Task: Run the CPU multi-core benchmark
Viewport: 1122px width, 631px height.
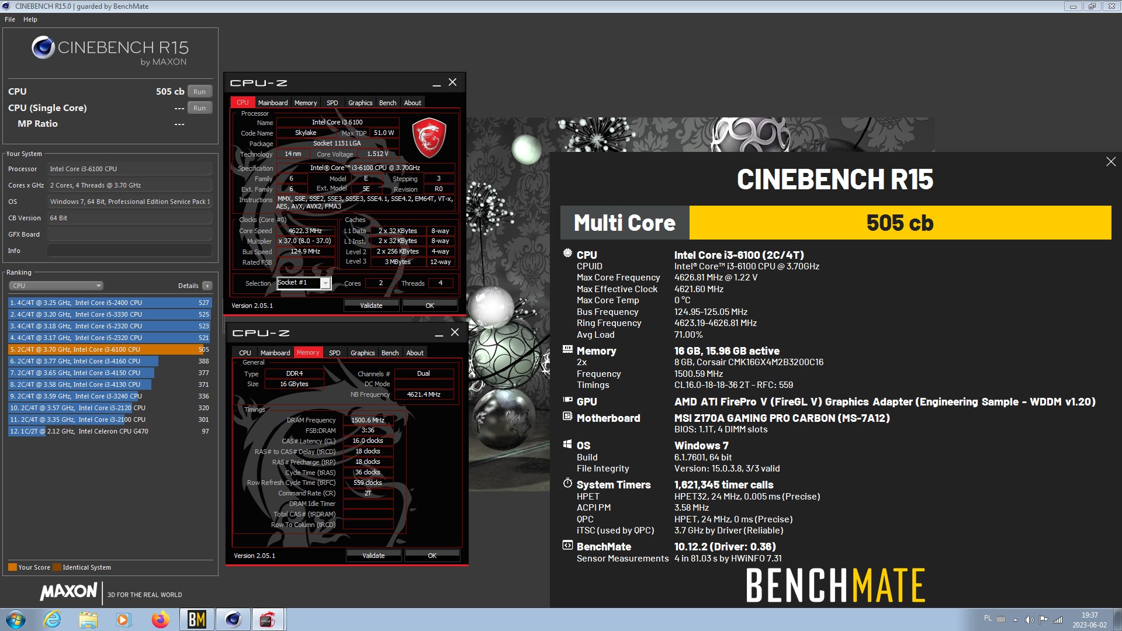Action: [200, 92]
